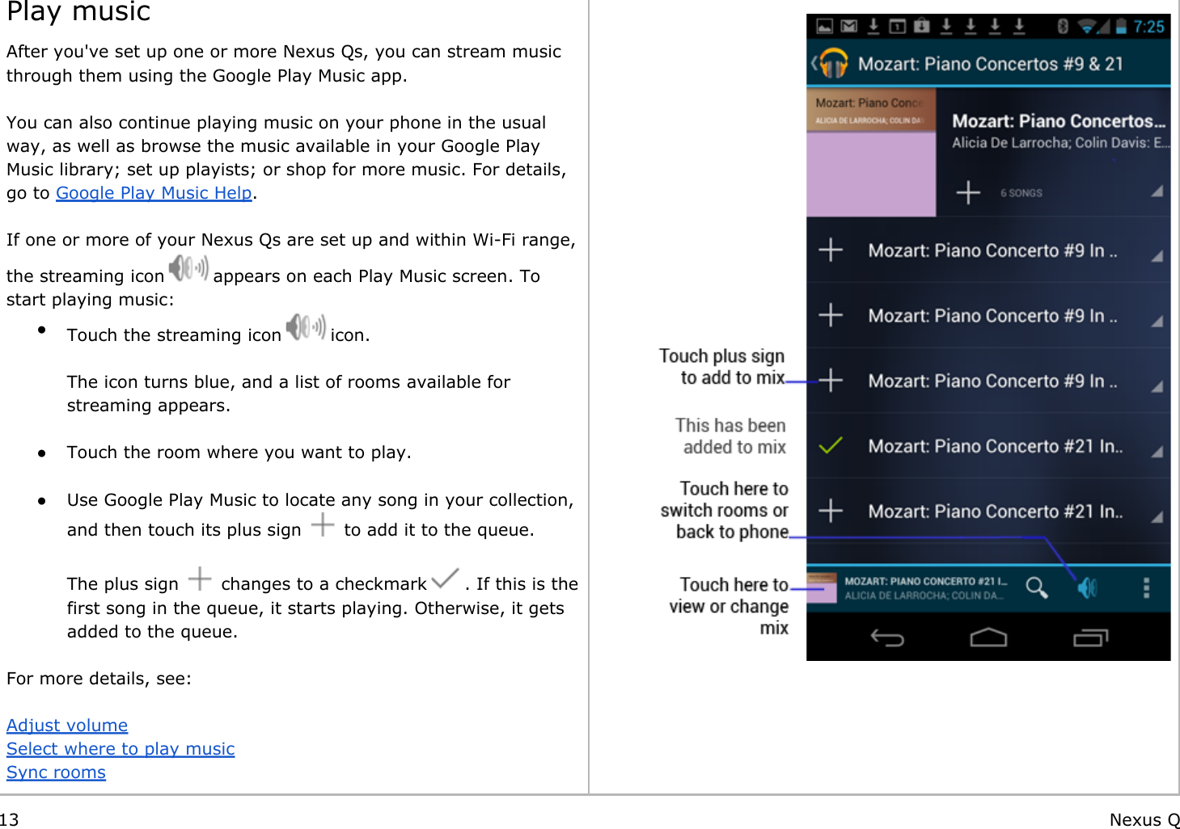Follow the Adjust volume link

(67, 726)
